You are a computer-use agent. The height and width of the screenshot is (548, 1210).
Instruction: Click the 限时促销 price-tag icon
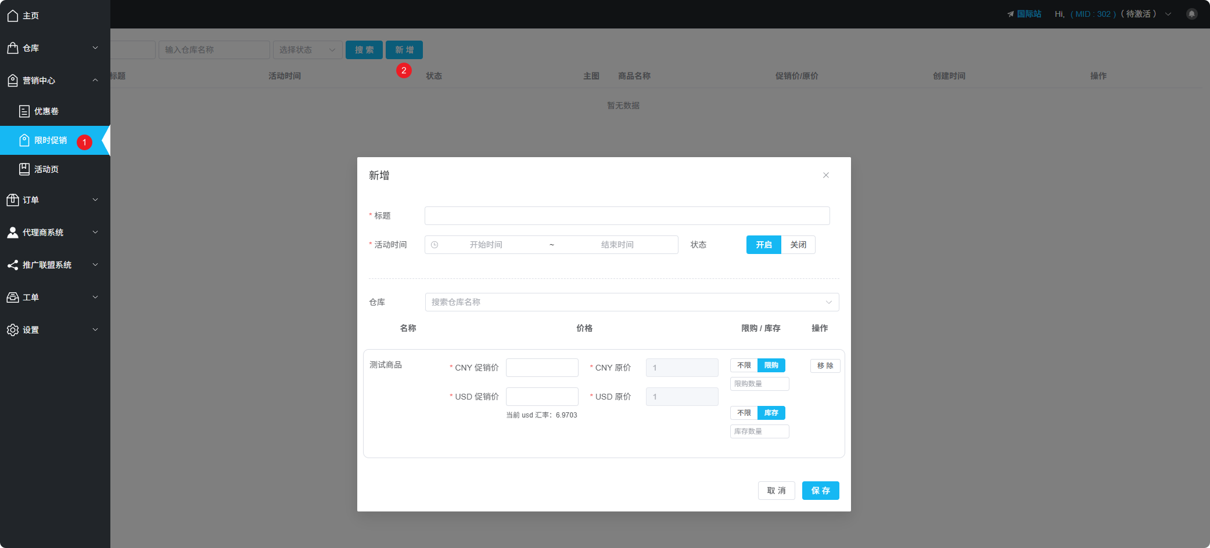click(24, 140)
